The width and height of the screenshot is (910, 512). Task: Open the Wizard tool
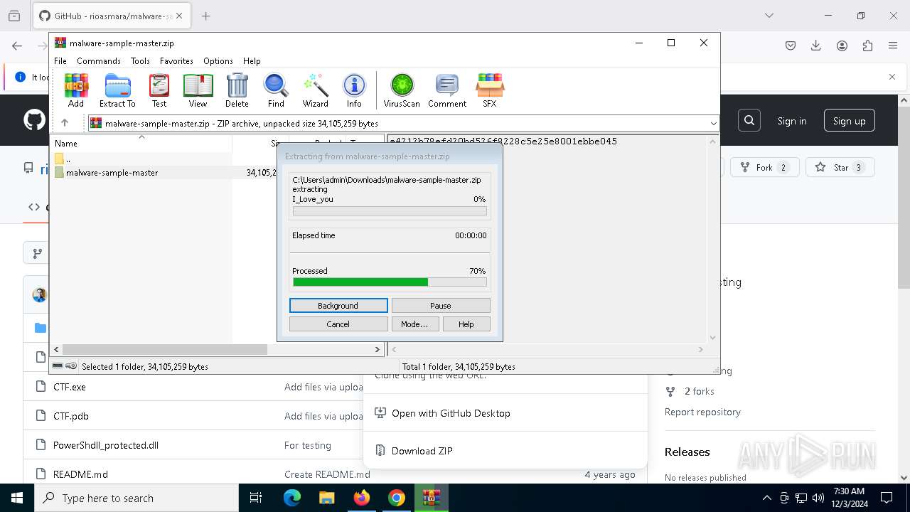pos(315,90)
